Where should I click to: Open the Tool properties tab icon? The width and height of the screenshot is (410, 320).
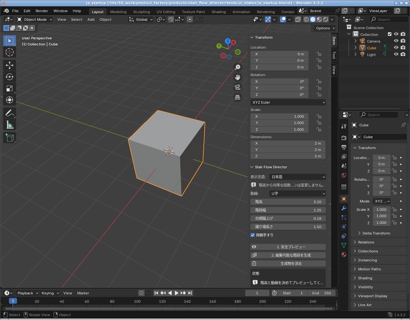pos(344,126)
